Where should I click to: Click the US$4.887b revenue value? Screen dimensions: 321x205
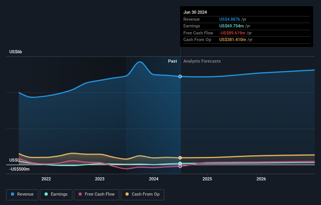230,19
